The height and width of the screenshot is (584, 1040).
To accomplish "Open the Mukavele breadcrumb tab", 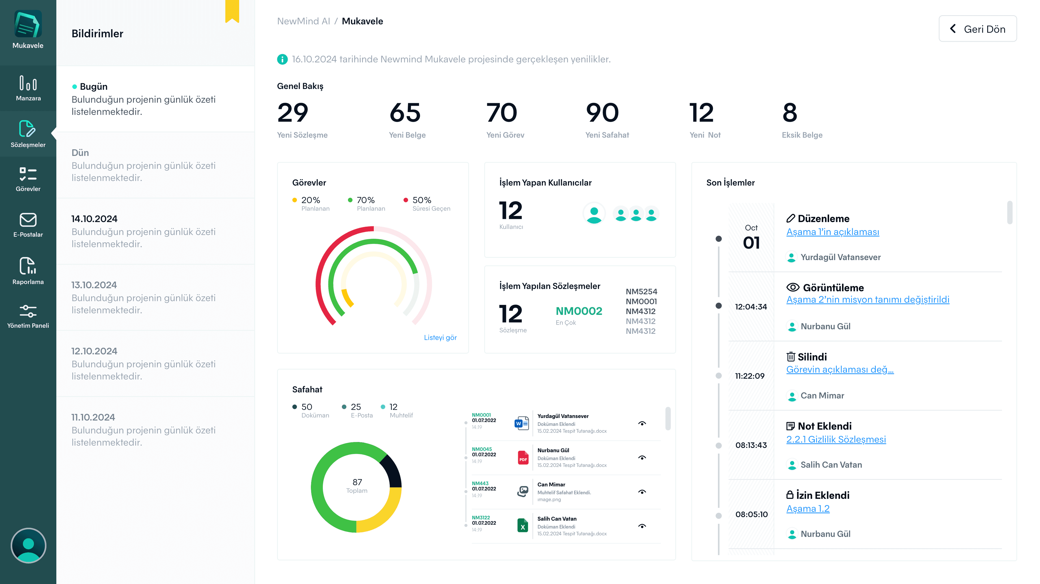I will [x=363, y=21].
